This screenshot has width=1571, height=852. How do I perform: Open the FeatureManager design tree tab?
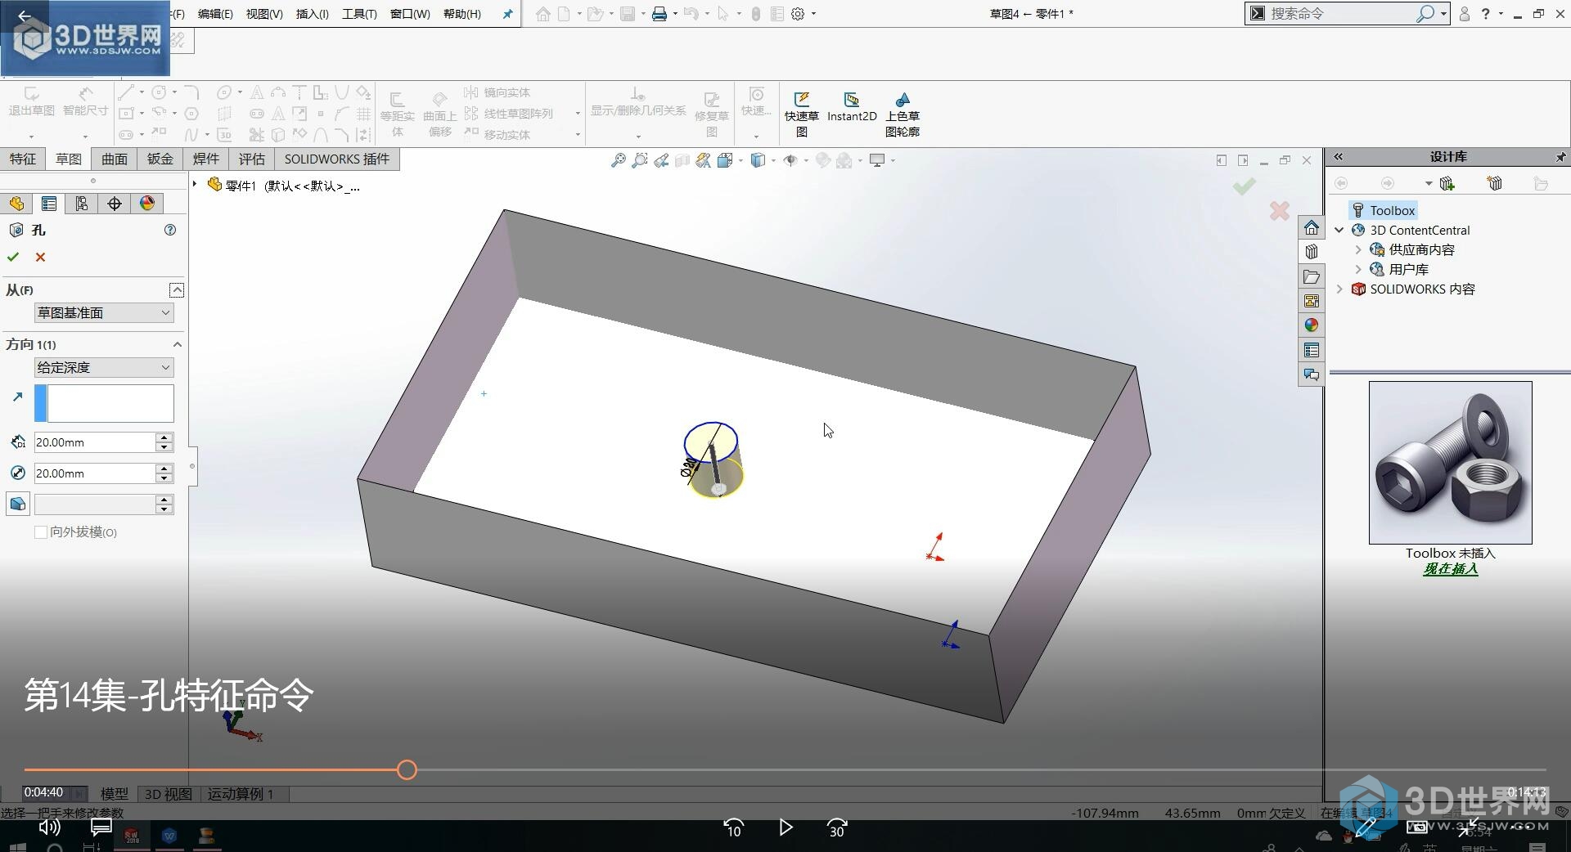point(16,204)
